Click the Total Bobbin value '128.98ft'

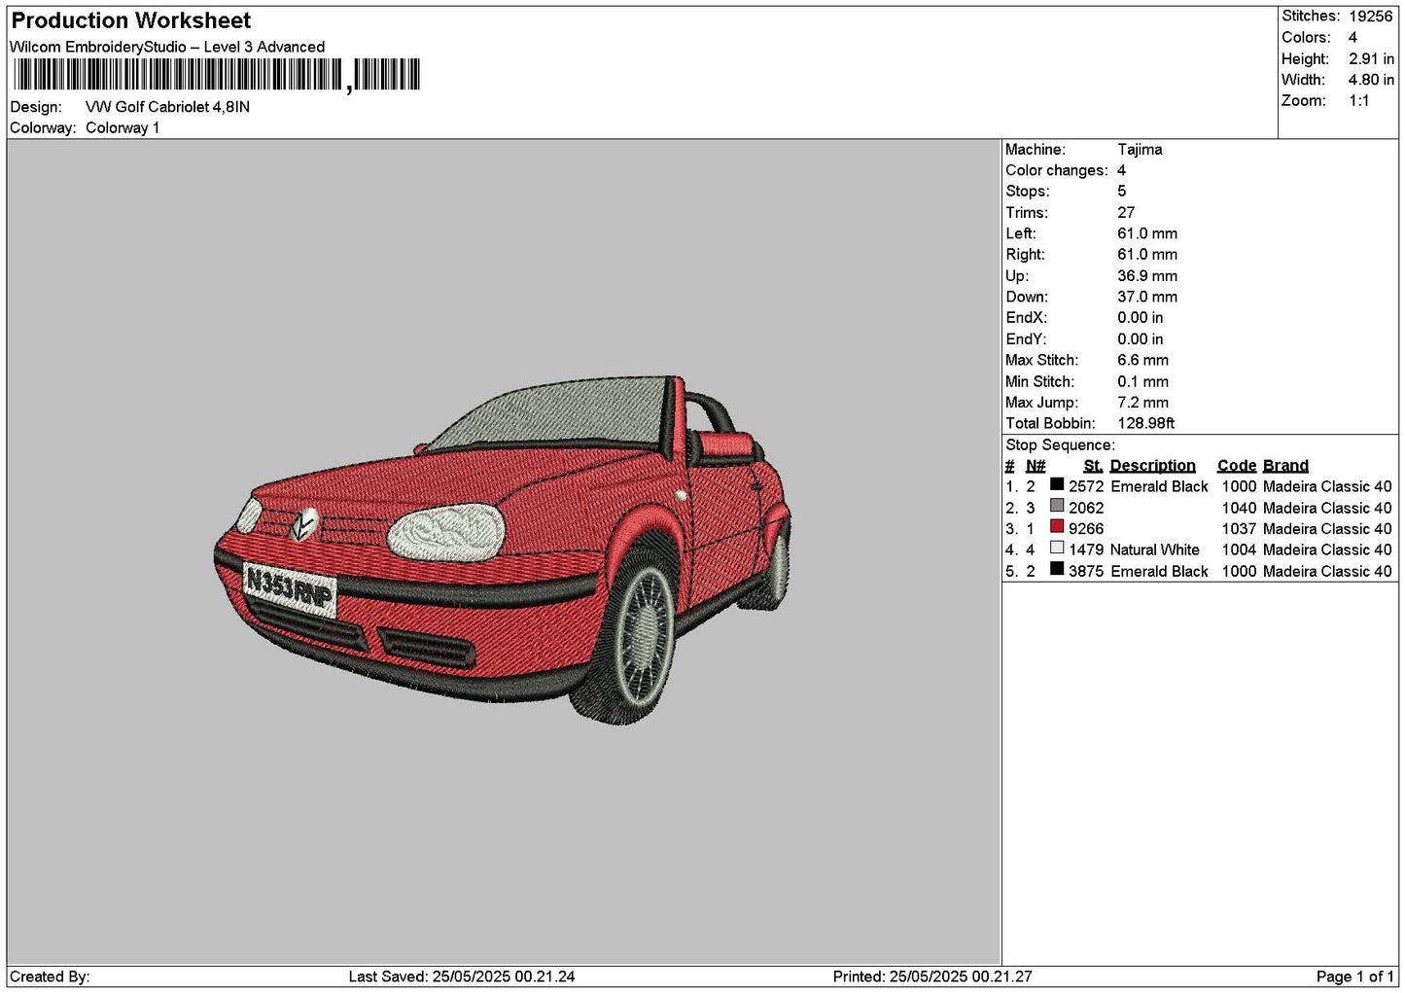[1145, 424]
